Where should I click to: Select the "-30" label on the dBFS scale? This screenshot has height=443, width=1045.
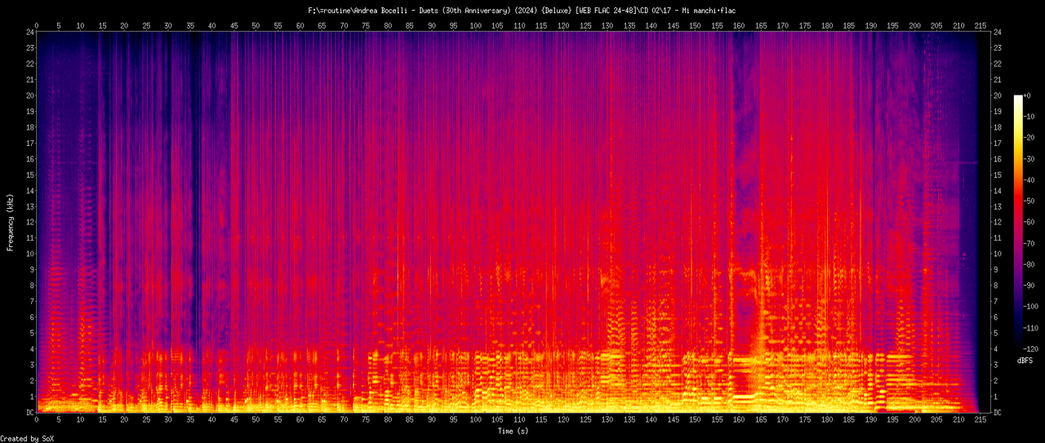tap(1030, 158)
